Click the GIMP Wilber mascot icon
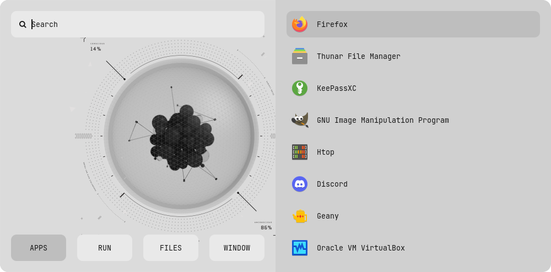 [300, 120]
